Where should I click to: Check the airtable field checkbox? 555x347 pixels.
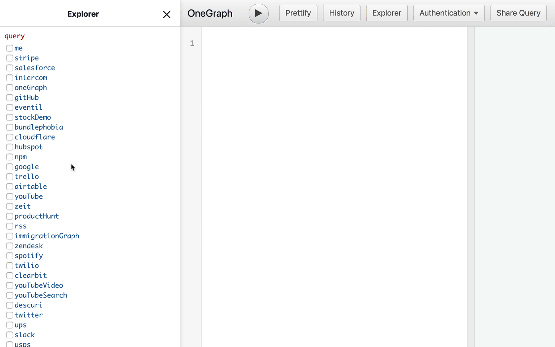click(x=10, y=187)
